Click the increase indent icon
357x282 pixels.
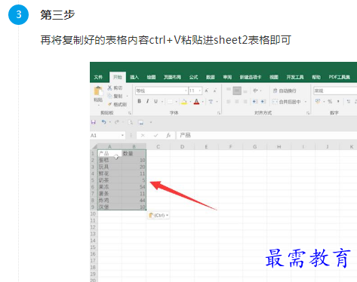(263, 102)
